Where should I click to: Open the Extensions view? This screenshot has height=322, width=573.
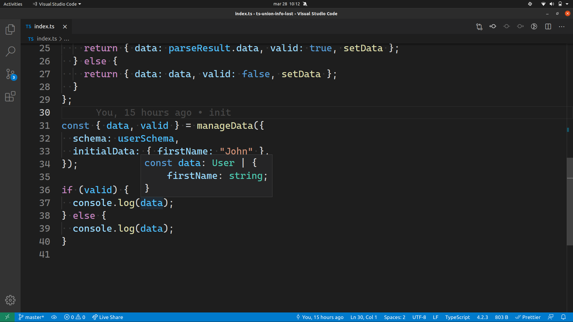[x=10, y=96]
